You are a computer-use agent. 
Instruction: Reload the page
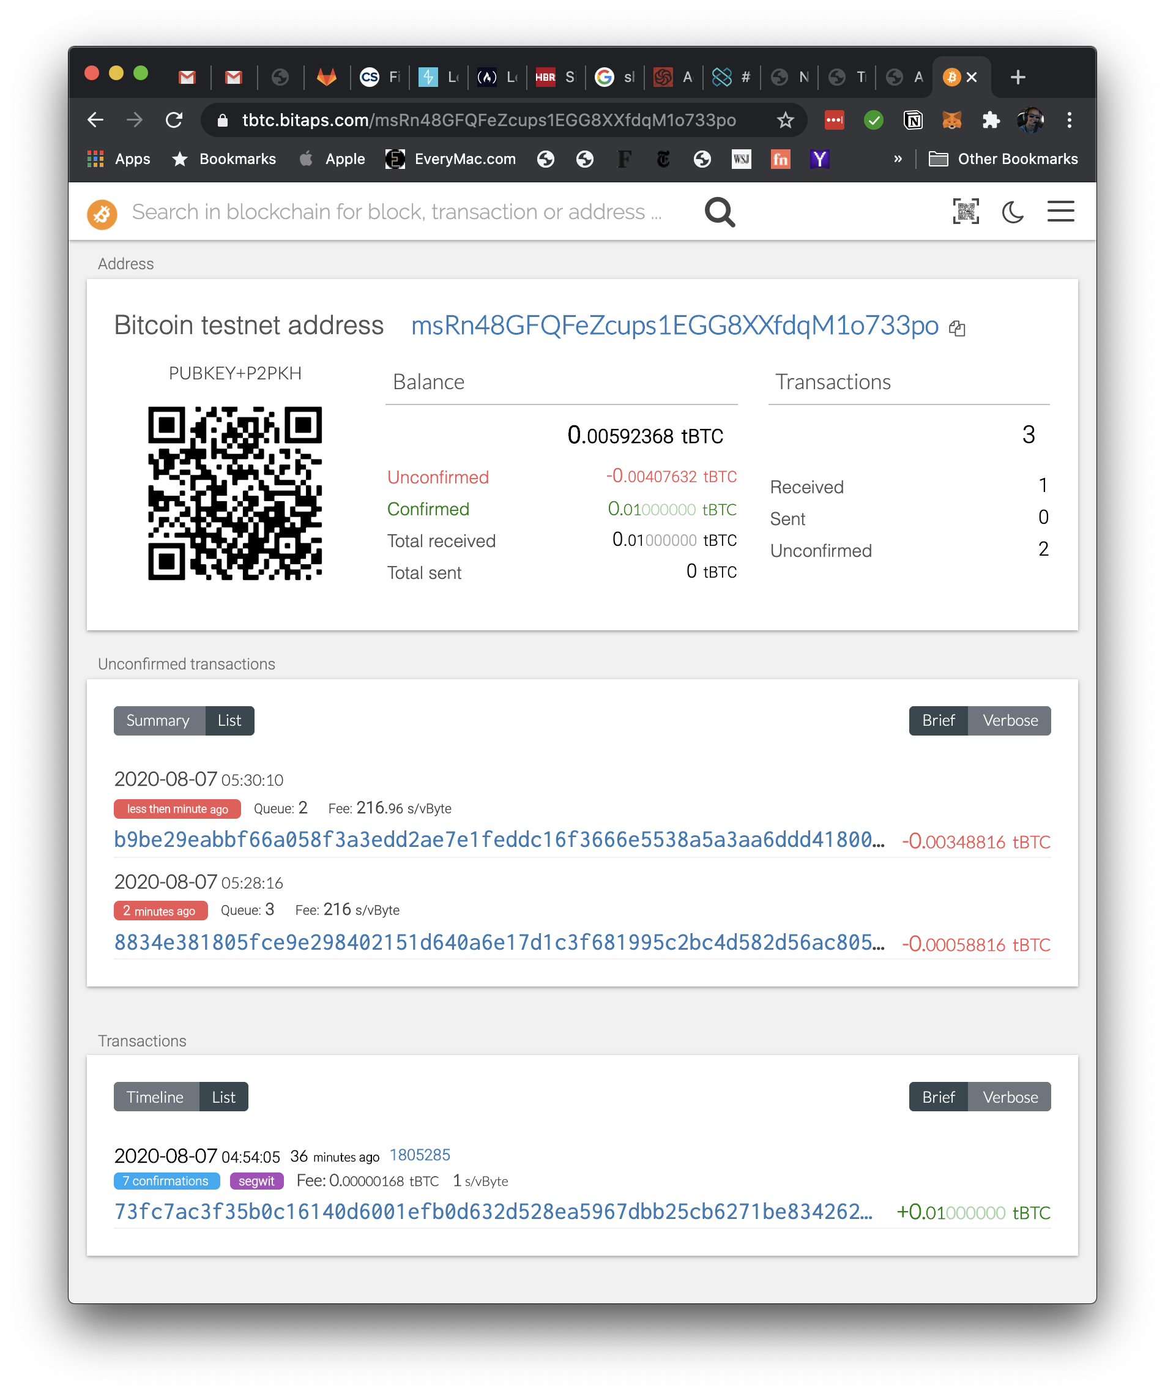pos(174,120)
